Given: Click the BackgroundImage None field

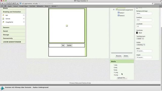Looking at the screenshot, I should click(144, 13).
